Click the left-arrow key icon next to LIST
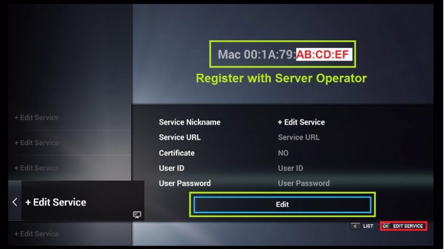 tap(355, 226)
